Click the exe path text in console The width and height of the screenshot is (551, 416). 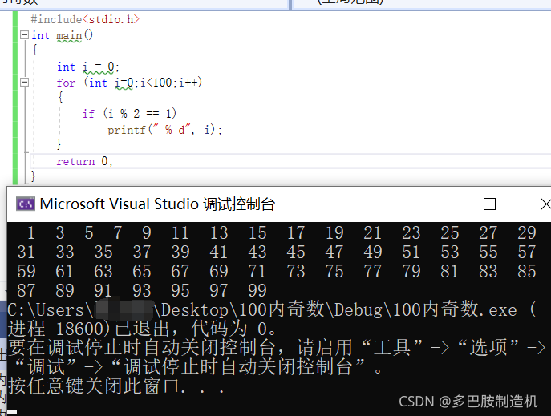click(262, 310)
